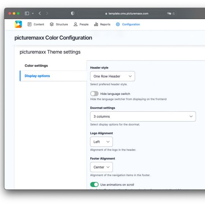Click the picturemaxx logo icon
Viewport: 205px width, 205px height.
(x=18, y=24)
